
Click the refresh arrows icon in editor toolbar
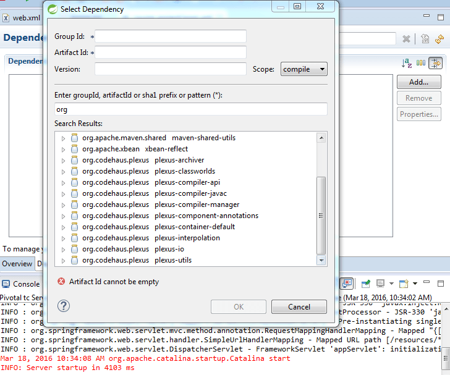pos(439,39)
